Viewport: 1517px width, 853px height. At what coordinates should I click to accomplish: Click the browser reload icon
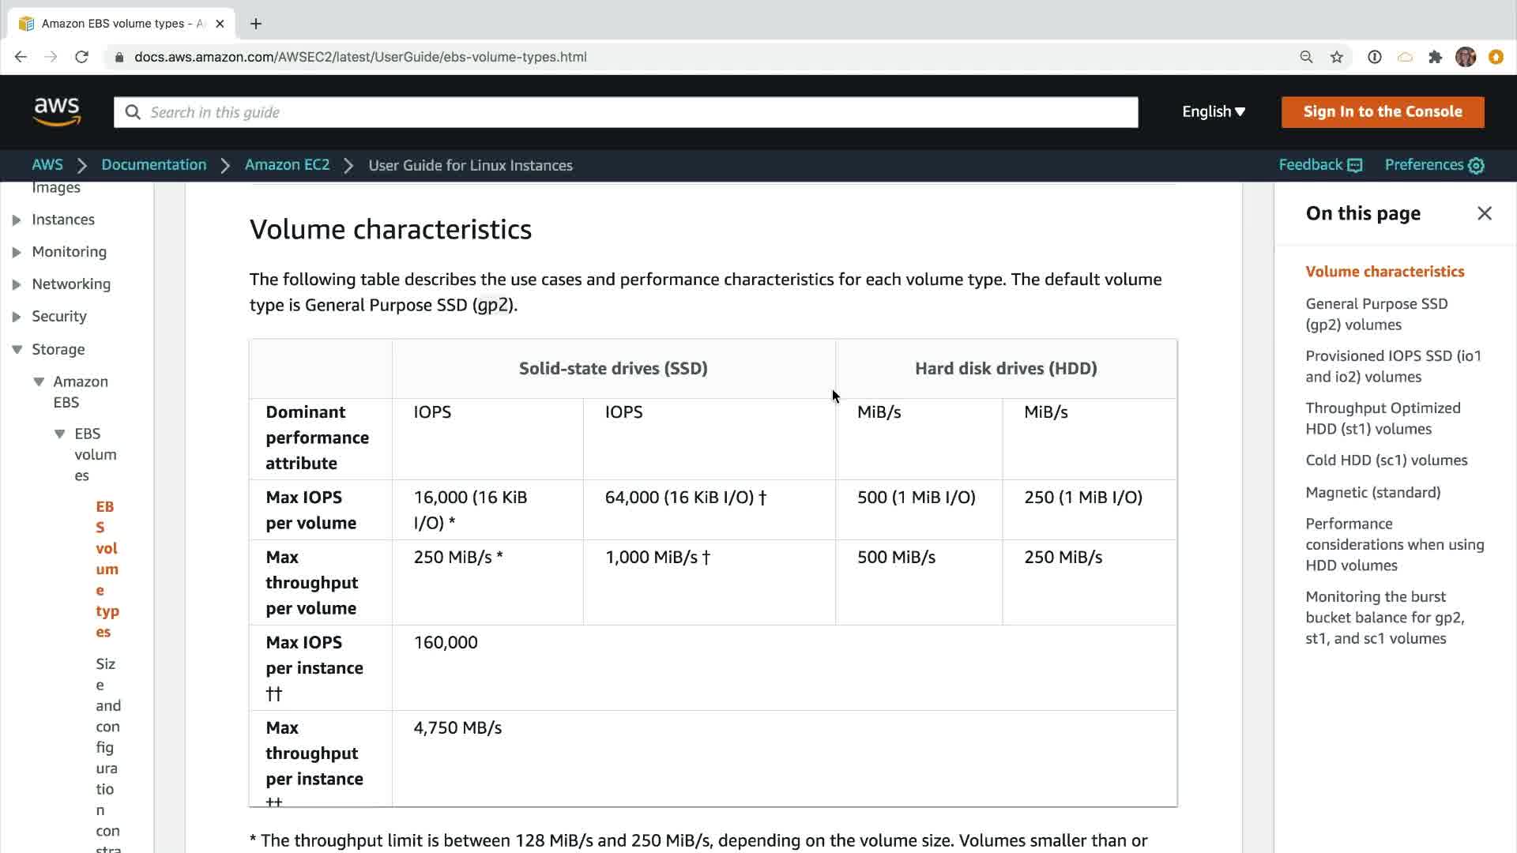coord(81,57)
